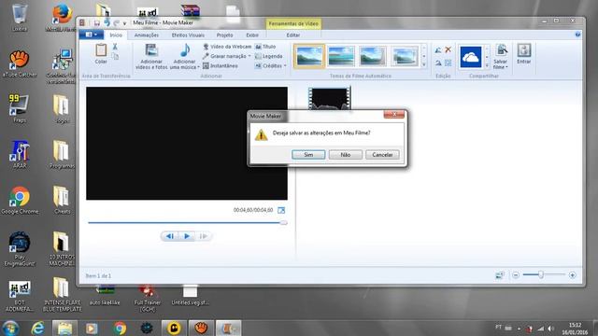Rotate right using the Edição icon
Image resolution: width=598 pixels, height=336 pixels.
click(438, 63)
